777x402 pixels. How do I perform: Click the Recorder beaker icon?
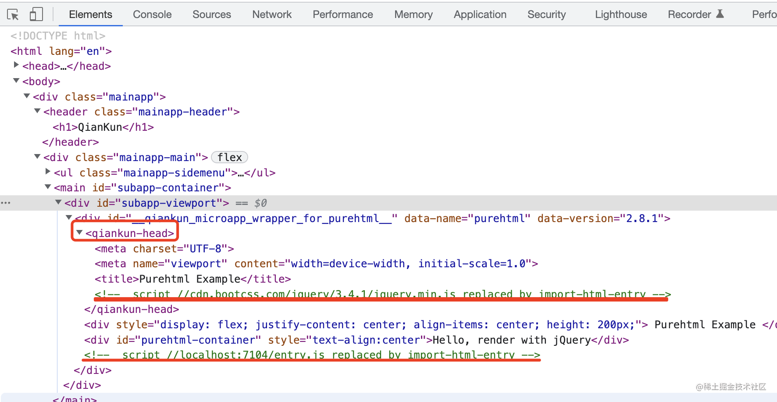pos(720,14)
